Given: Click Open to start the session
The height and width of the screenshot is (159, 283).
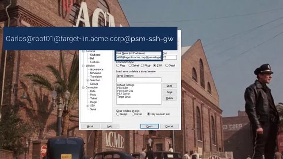Looking at the screenshot, I should [149, 126].
